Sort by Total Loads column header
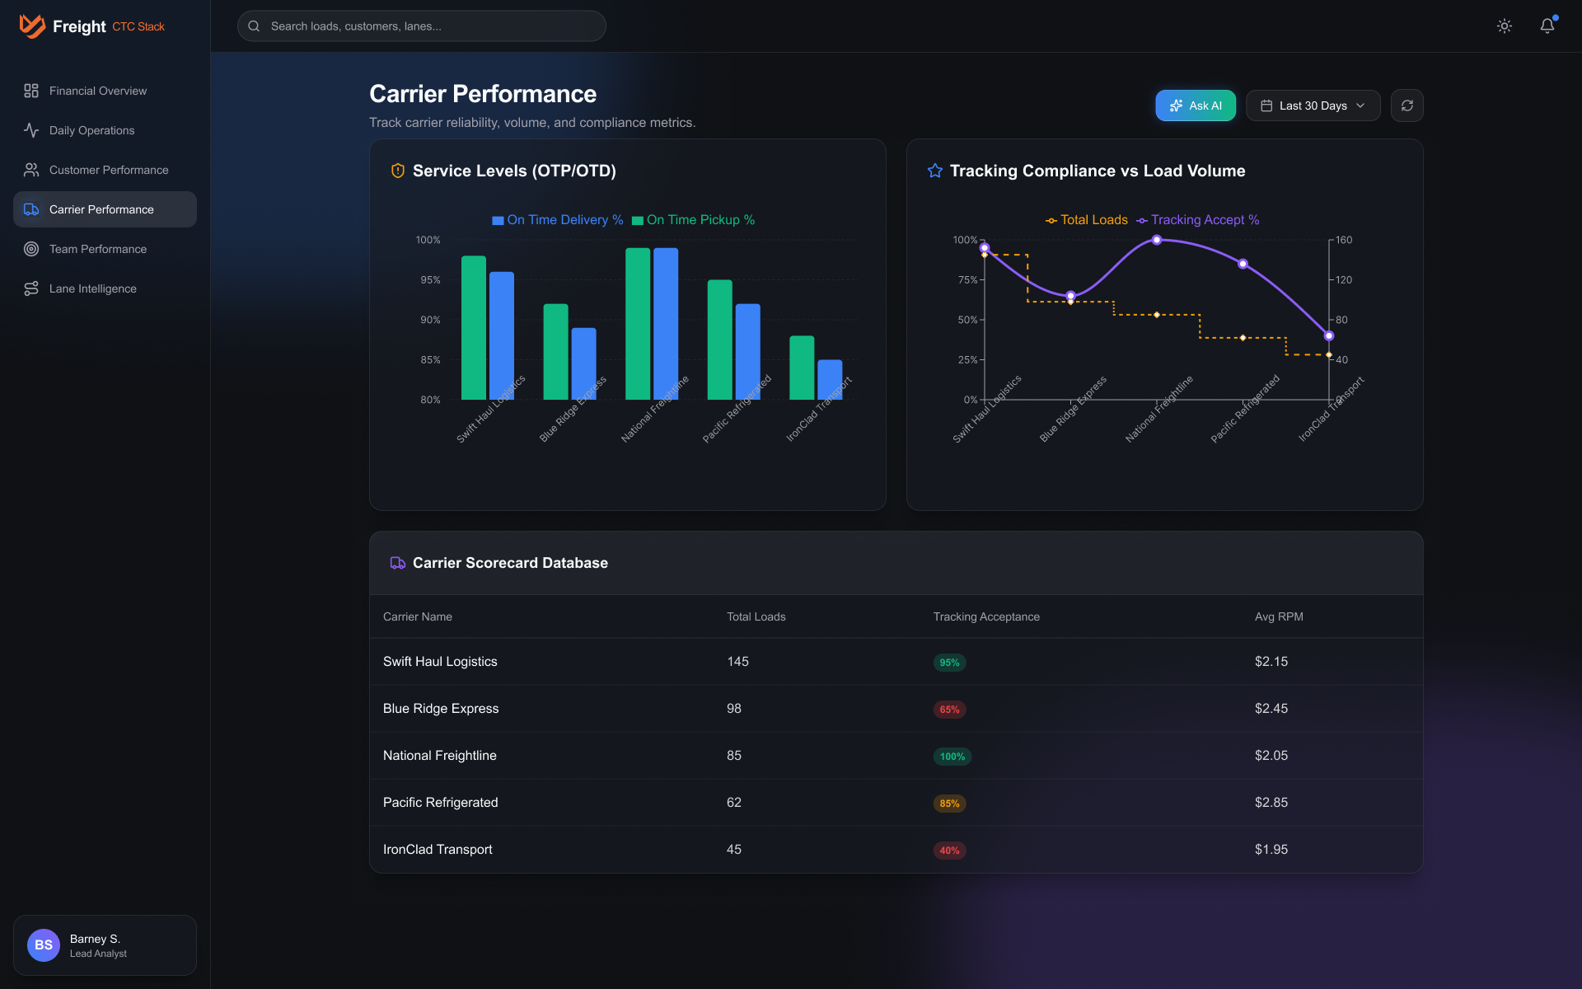The width and height of the screenshot is (1582, 989). coord(756,616)
